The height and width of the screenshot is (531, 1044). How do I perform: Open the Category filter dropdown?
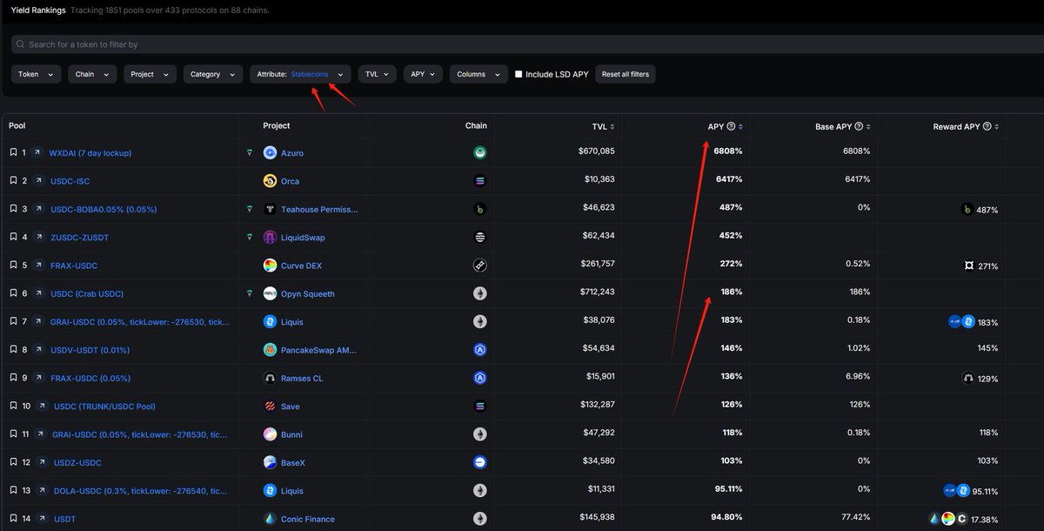213,74
